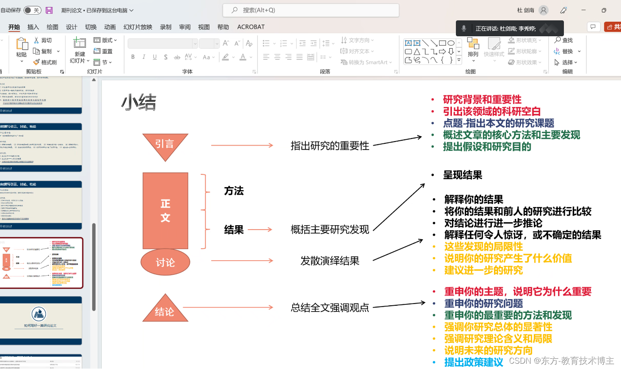Screen dimensions: 621x369
Task: Click the pen-with-sparkle icon in the title bar
Action: (563, 10)
